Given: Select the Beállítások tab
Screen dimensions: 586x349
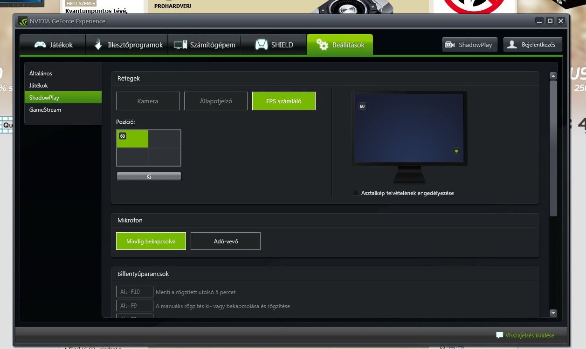Looking at the screenshot, I should [x=340, y=45].
